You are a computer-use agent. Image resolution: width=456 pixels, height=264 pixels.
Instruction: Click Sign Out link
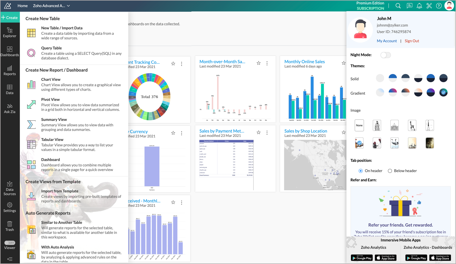tap(412, 41)
